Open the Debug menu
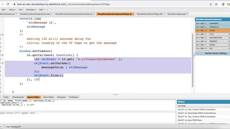 (13, 10)
